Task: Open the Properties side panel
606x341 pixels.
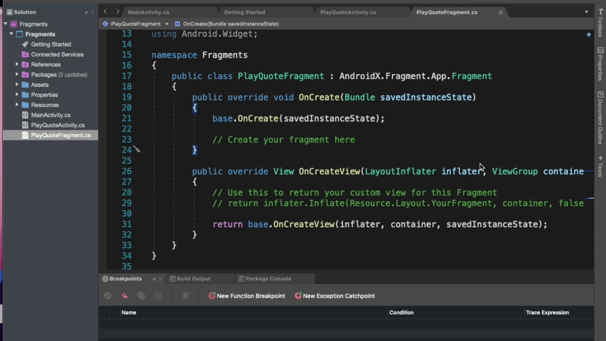Action: click(x=600, y=64)
